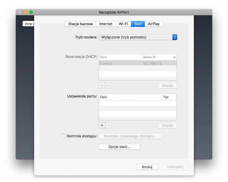The image size is (228, 182).
Task: Click the minus icon under Rezerwacje DHCP
Action: click(108, 85)
